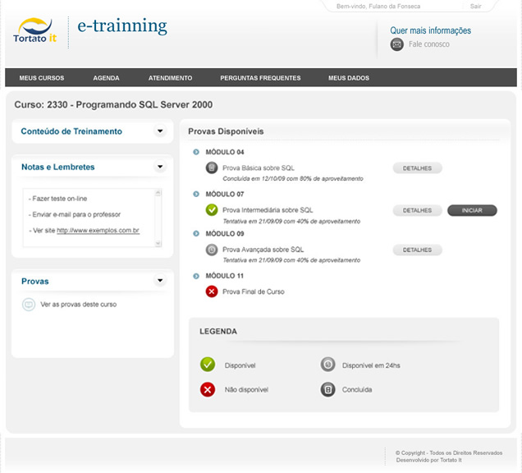
Task: Click the notes box scrollbar up arrow
Action: [158, 192]
